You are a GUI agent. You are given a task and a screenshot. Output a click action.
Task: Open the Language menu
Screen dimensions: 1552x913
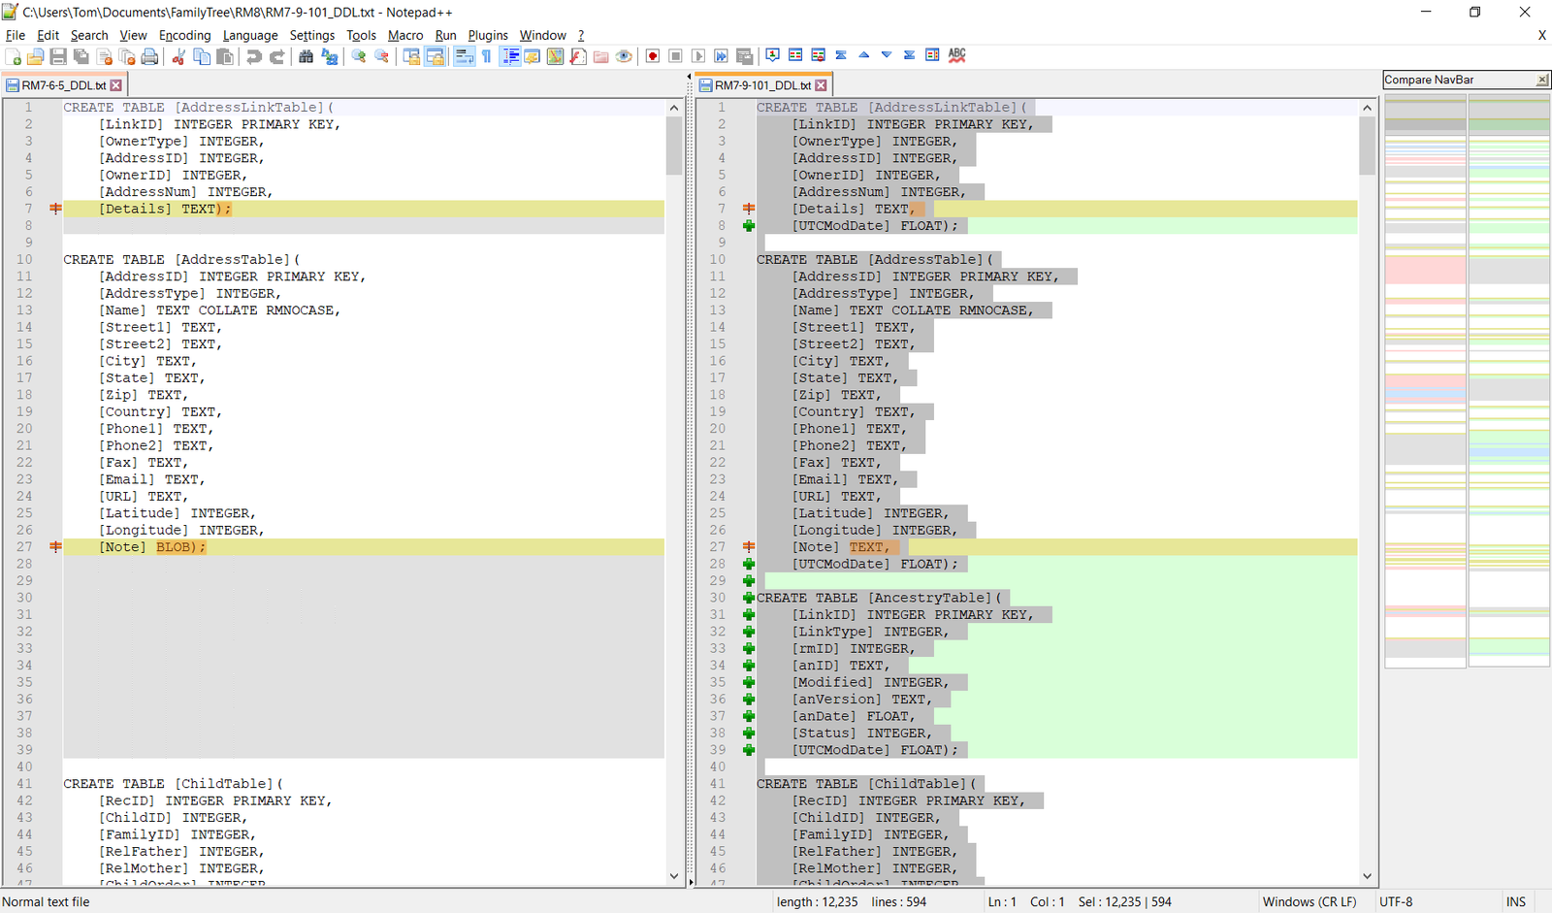[250, 35]
